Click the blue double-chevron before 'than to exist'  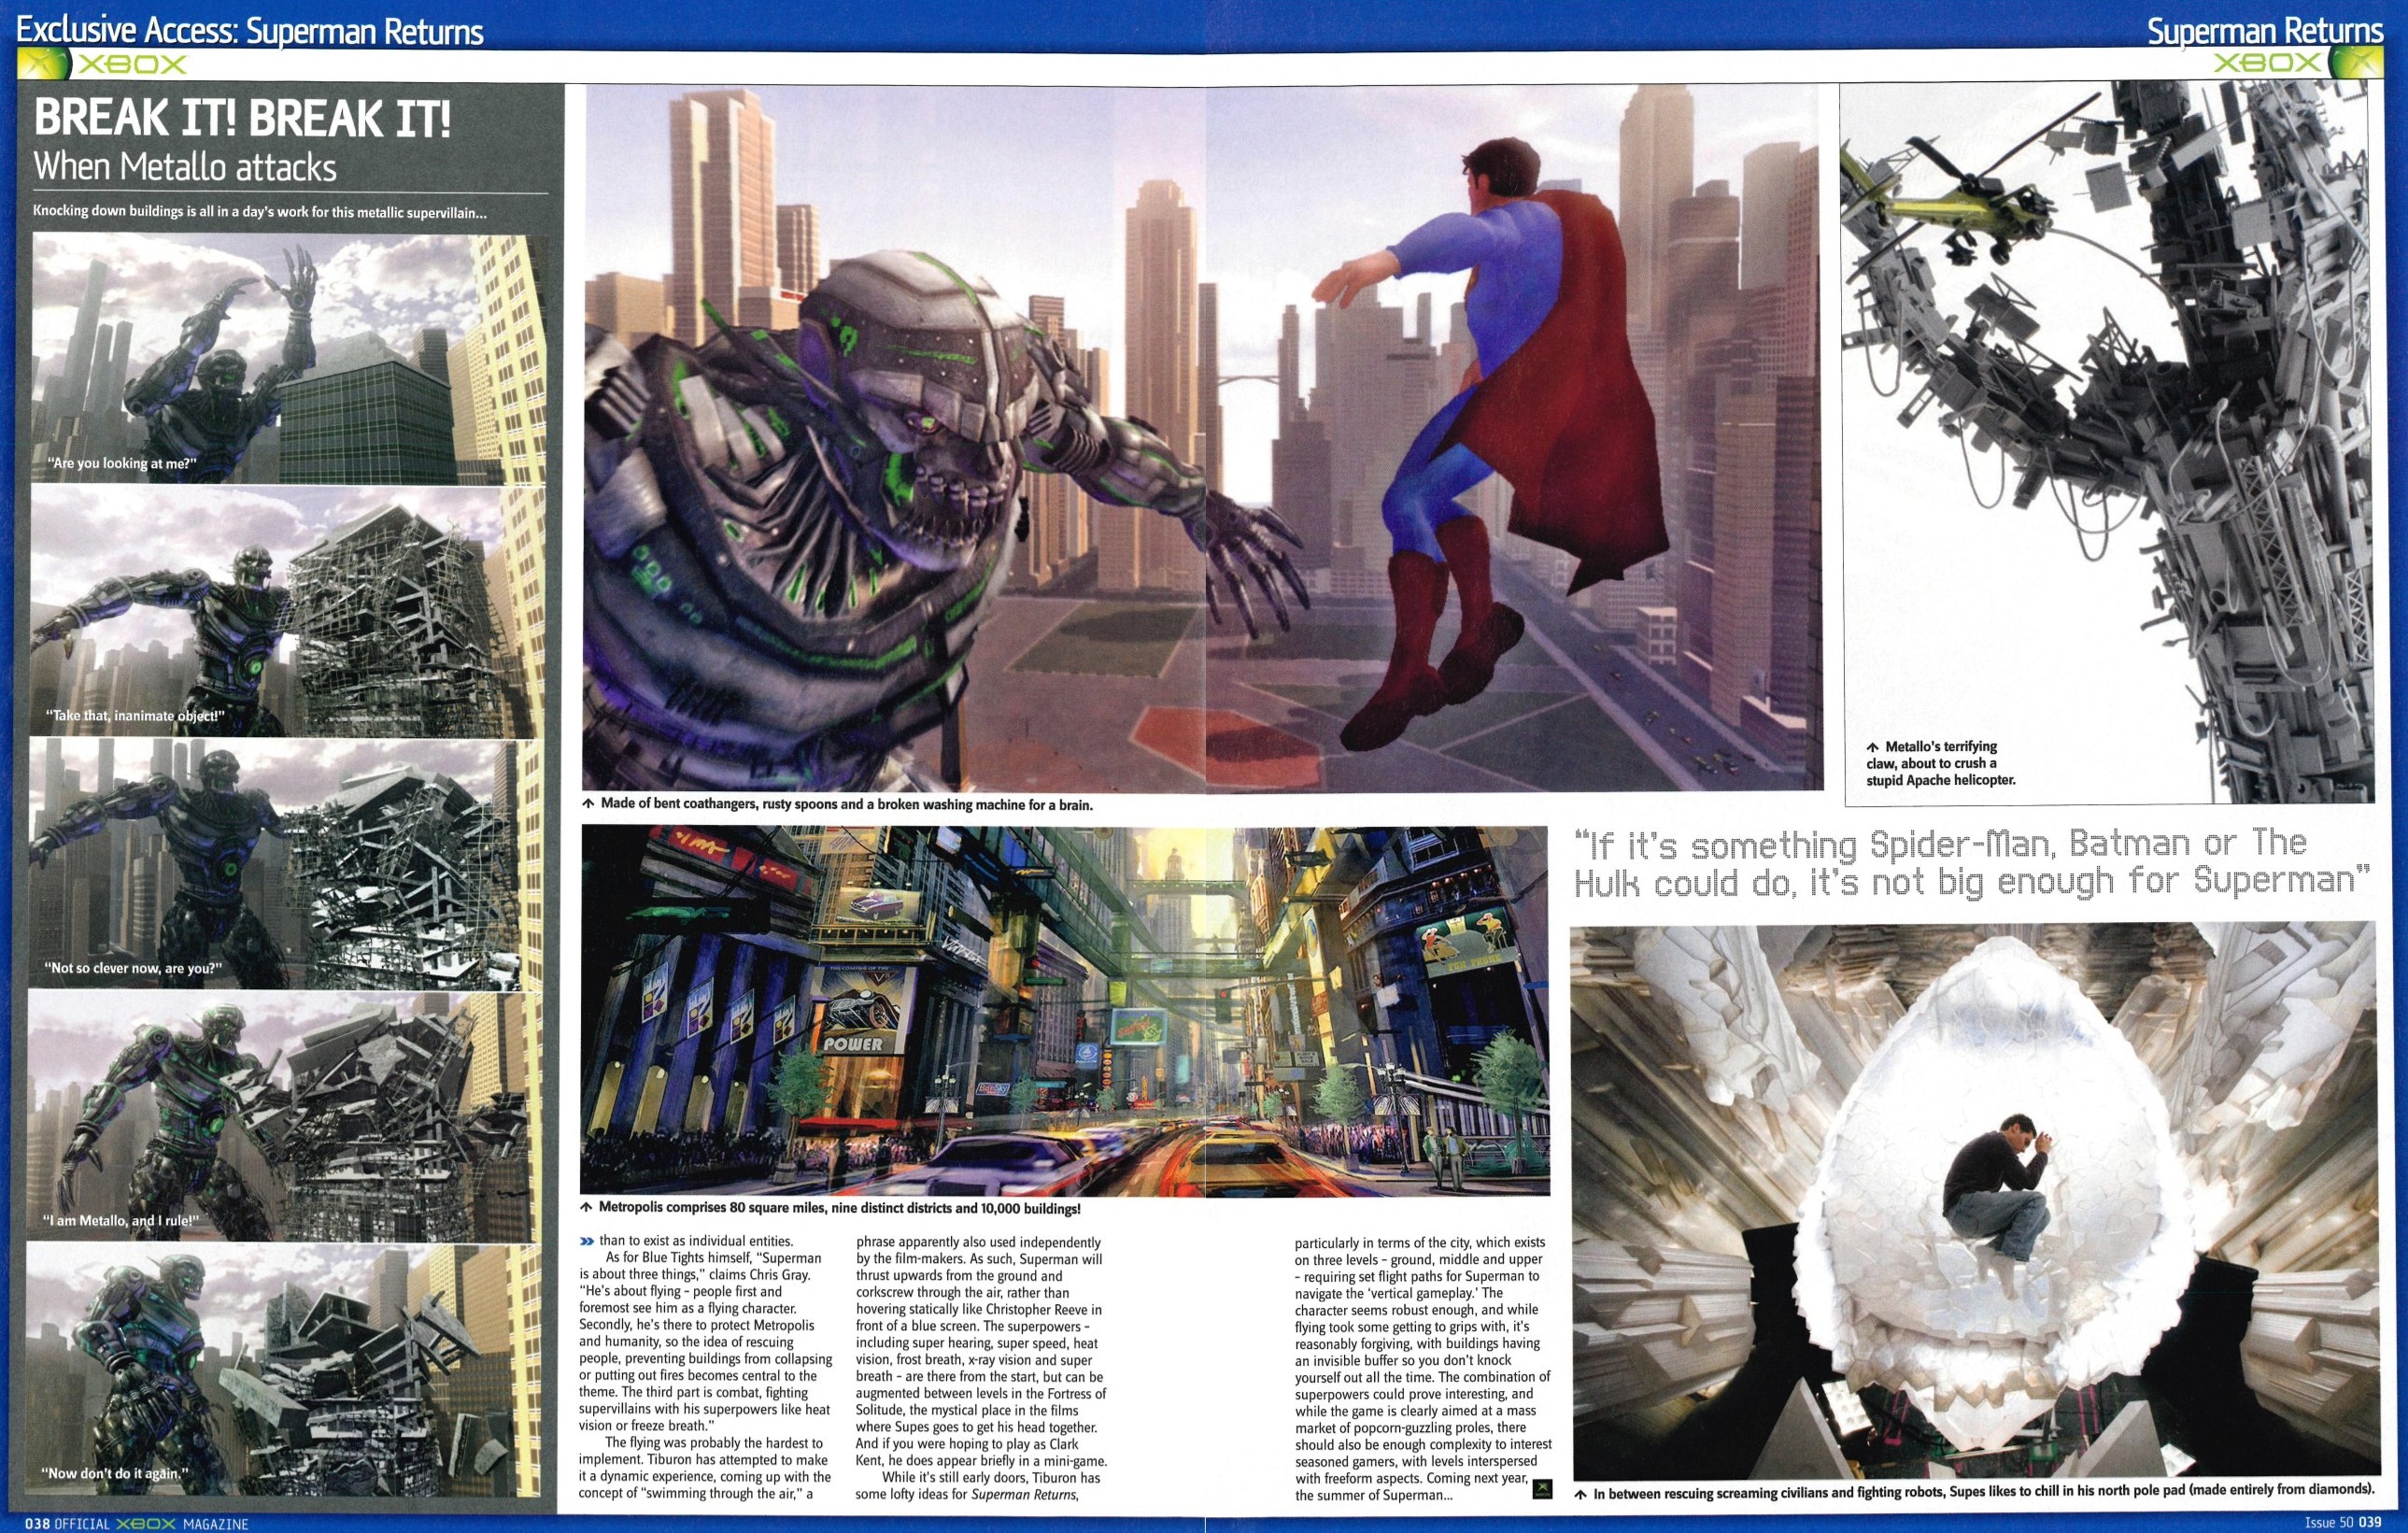coord(586,1242)
